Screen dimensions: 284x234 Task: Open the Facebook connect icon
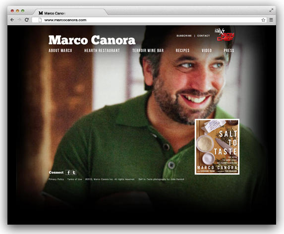68,172
